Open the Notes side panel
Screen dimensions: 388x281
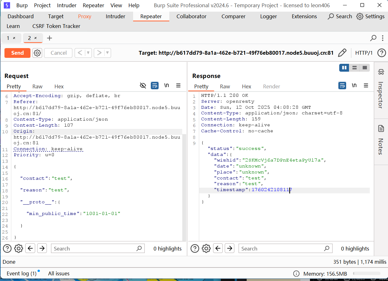point(381,140)
